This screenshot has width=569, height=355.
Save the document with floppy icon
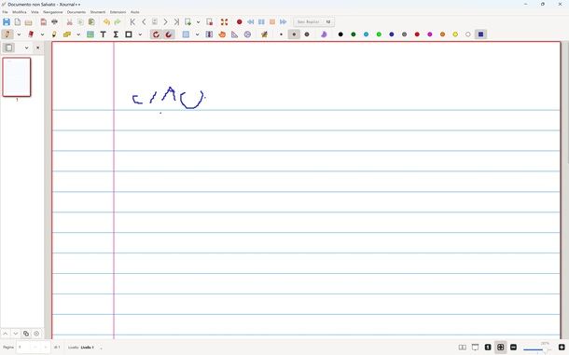[7, 21]
